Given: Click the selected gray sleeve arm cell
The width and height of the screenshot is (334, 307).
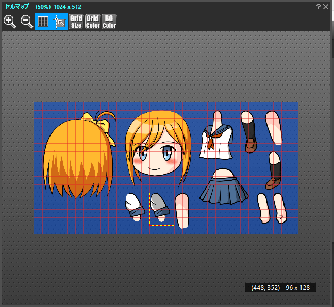Looking at the screenshot, I should (162, 209).
